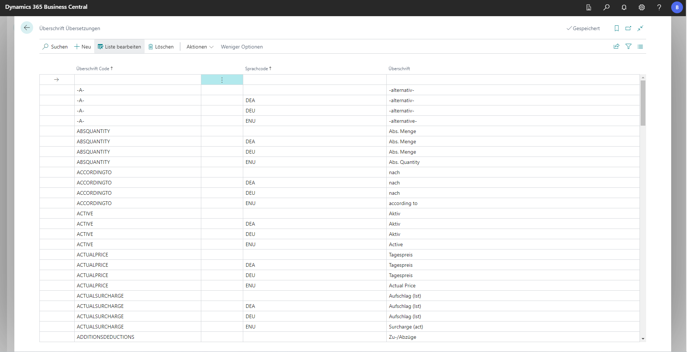Click Suchen in the action bar
687x352 pixels.
[55, 47]
